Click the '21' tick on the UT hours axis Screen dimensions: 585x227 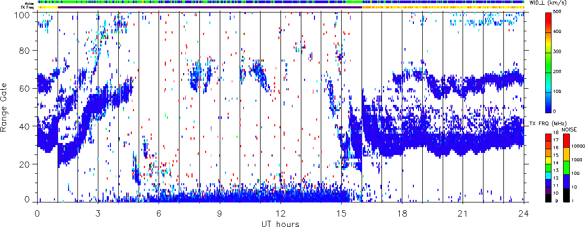pos(463,213)
